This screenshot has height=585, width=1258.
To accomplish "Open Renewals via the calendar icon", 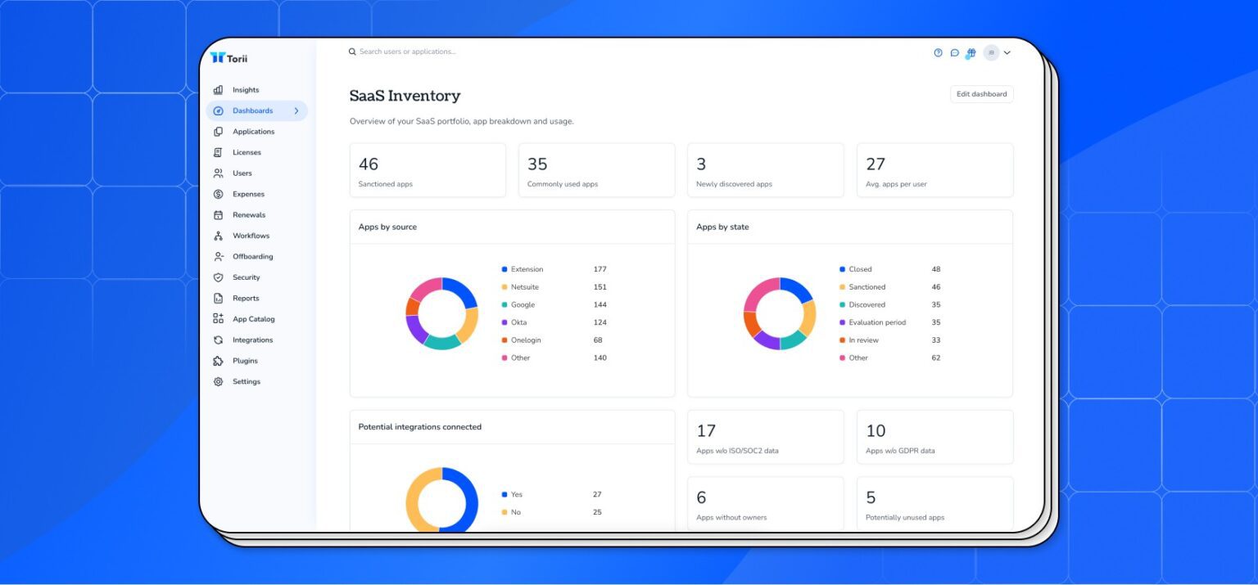I will coord(217,214).
